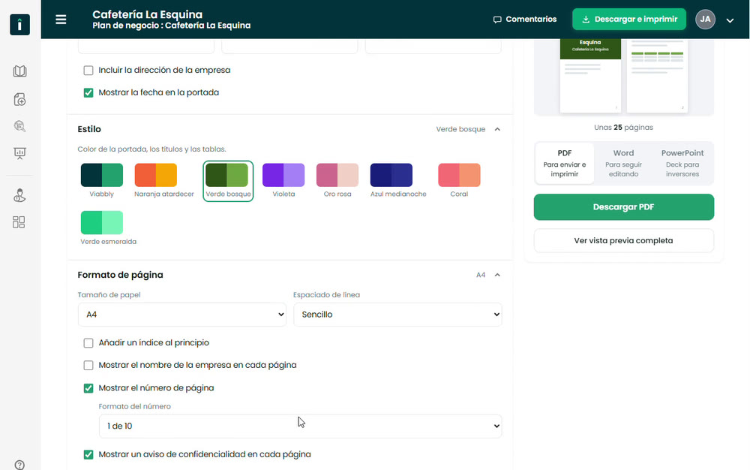The width and height of the screenshot is (750, 470).
Task: Open the hamburger menu
Action: [61, 19]
